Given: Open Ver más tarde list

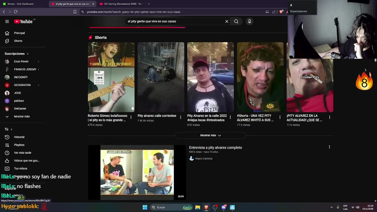Looking at the screenshot, I should (x=23, y=153).
